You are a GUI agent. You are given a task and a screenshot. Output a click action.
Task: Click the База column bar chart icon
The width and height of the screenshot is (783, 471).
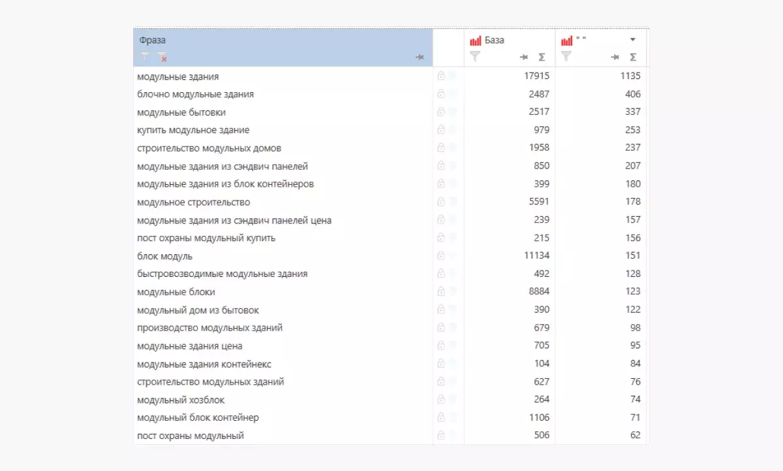pos(476,41)
